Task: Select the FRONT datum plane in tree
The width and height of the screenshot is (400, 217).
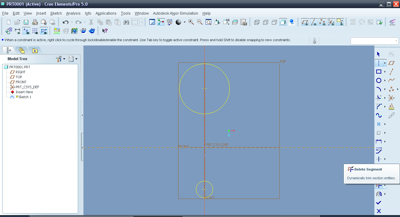Action: tap(21, 82)
